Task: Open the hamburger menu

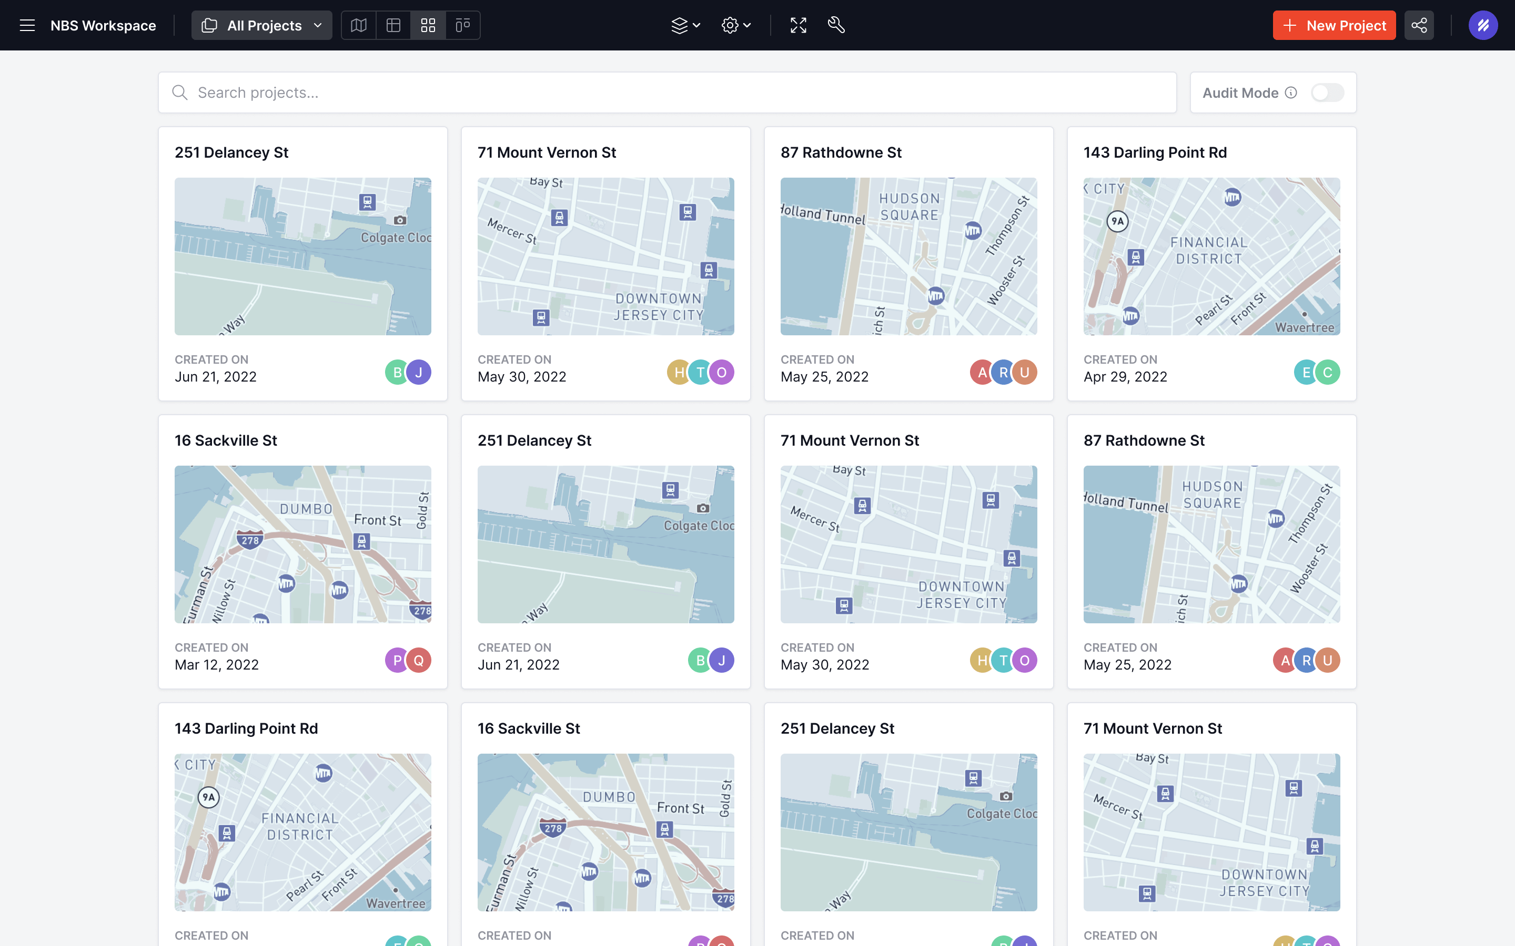Action: tap(27, 25)
